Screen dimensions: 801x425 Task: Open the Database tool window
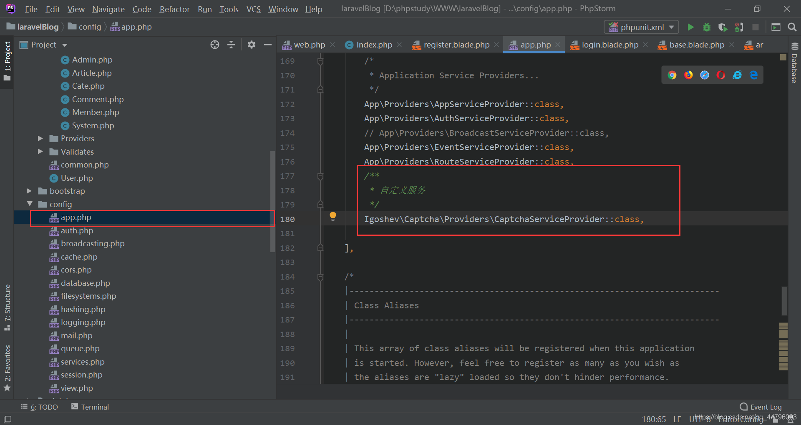[x=794, y=64]
